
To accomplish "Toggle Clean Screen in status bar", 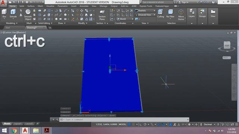I will click(232, 124).
